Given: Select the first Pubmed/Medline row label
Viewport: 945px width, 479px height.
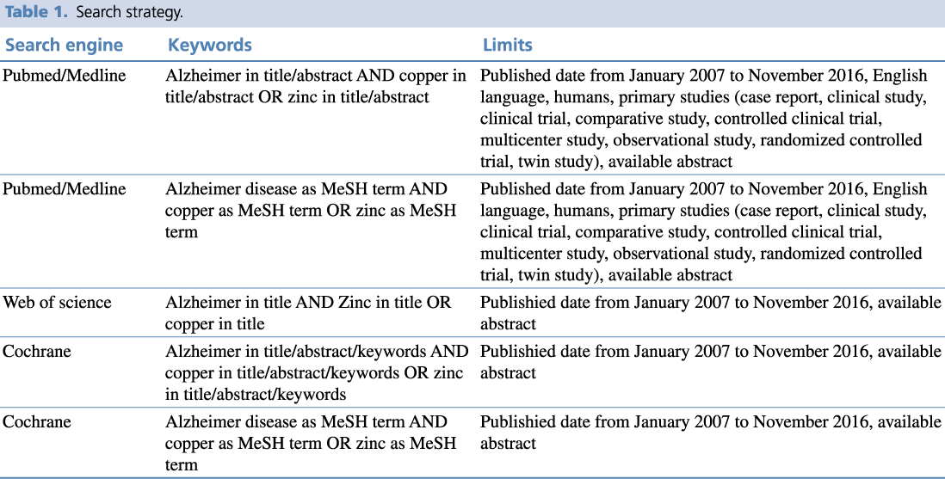Looking at the screenshot, I should 65,76.
